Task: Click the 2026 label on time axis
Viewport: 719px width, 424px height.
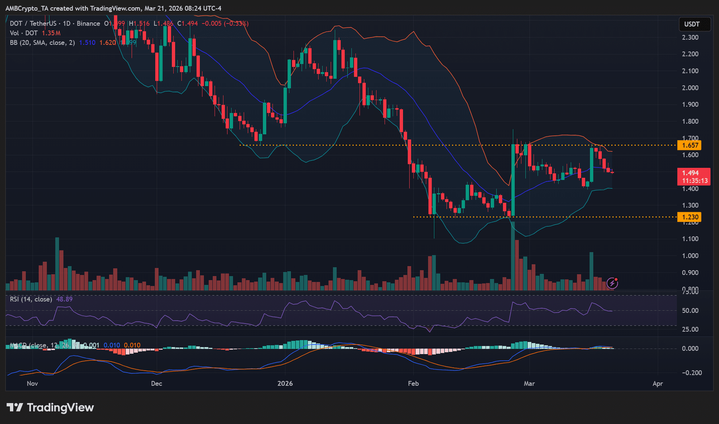Action: coord(285,384)
